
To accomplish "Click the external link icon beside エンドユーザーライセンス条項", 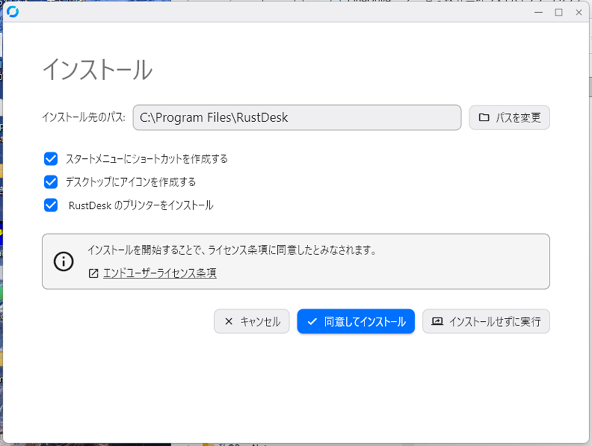I will pyautogui.click(x=93, y=273).
